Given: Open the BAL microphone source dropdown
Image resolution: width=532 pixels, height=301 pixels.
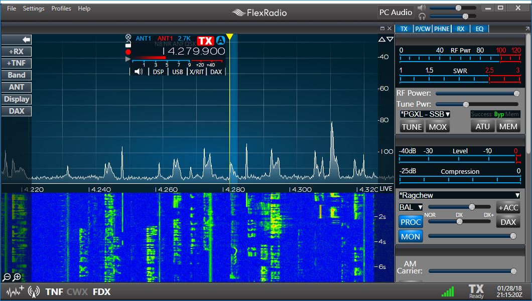Looking at the screenshot, I should [410, 207].
